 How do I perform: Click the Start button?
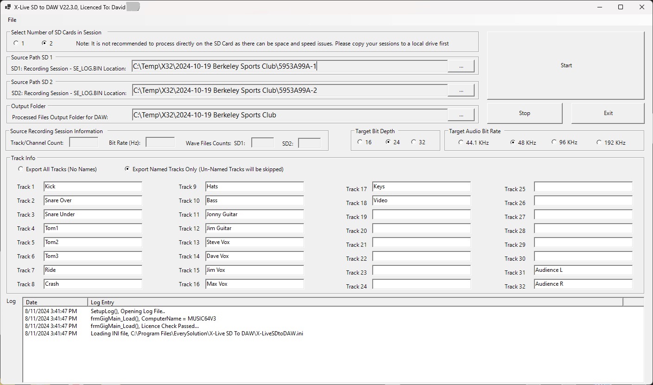click(x=566, y=65)
